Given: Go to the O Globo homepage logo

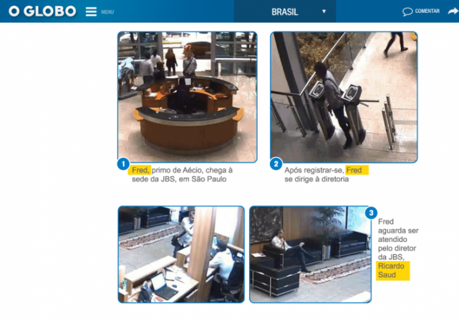Looking at the screenshot, I should click(x=38, y=11).
